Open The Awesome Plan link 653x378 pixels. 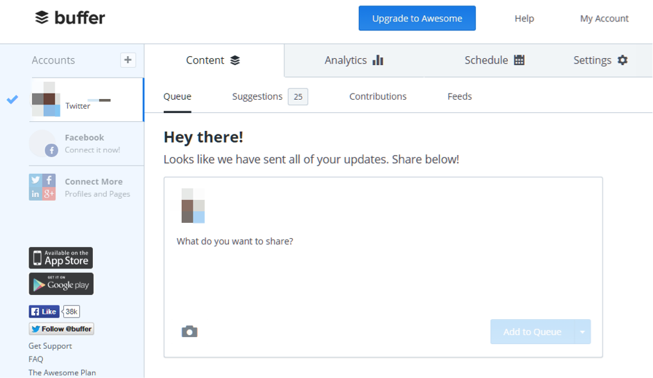[x=62, y=372]
